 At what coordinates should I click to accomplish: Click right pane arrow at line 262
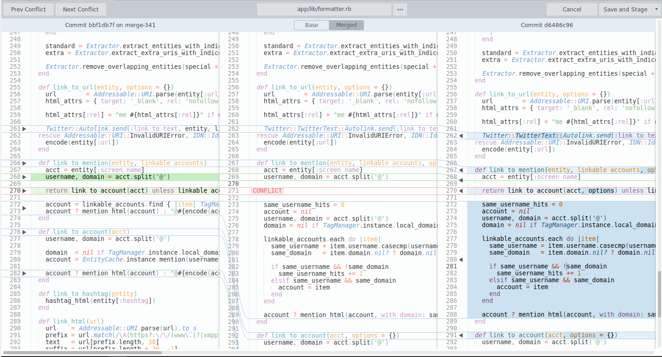[461, 136]
